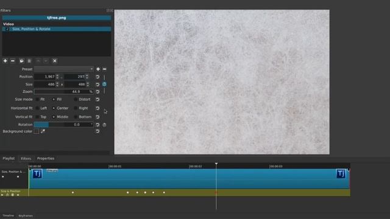Screen dimensions: 390x219
Task: Pick background color with eyedropper
Action: click(43, 131)
